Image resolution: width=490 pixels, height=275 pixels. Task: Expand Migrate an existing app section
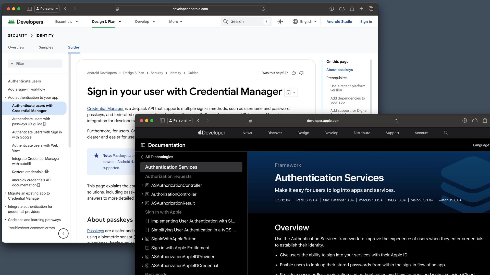[x=5, y=193]
